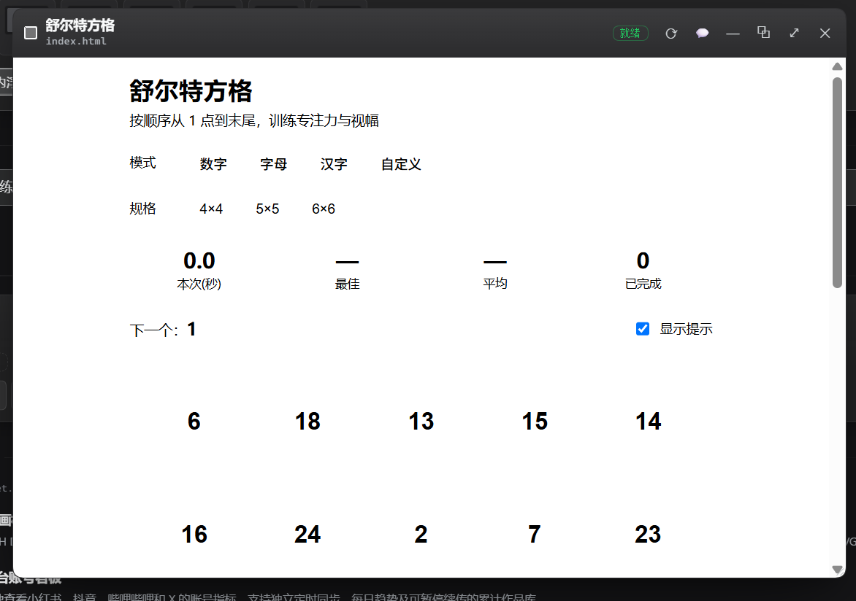The width and height of the screenshot is (856, 601).
Task: Click the 平均 average label
Action: click(x=495, y=283)
